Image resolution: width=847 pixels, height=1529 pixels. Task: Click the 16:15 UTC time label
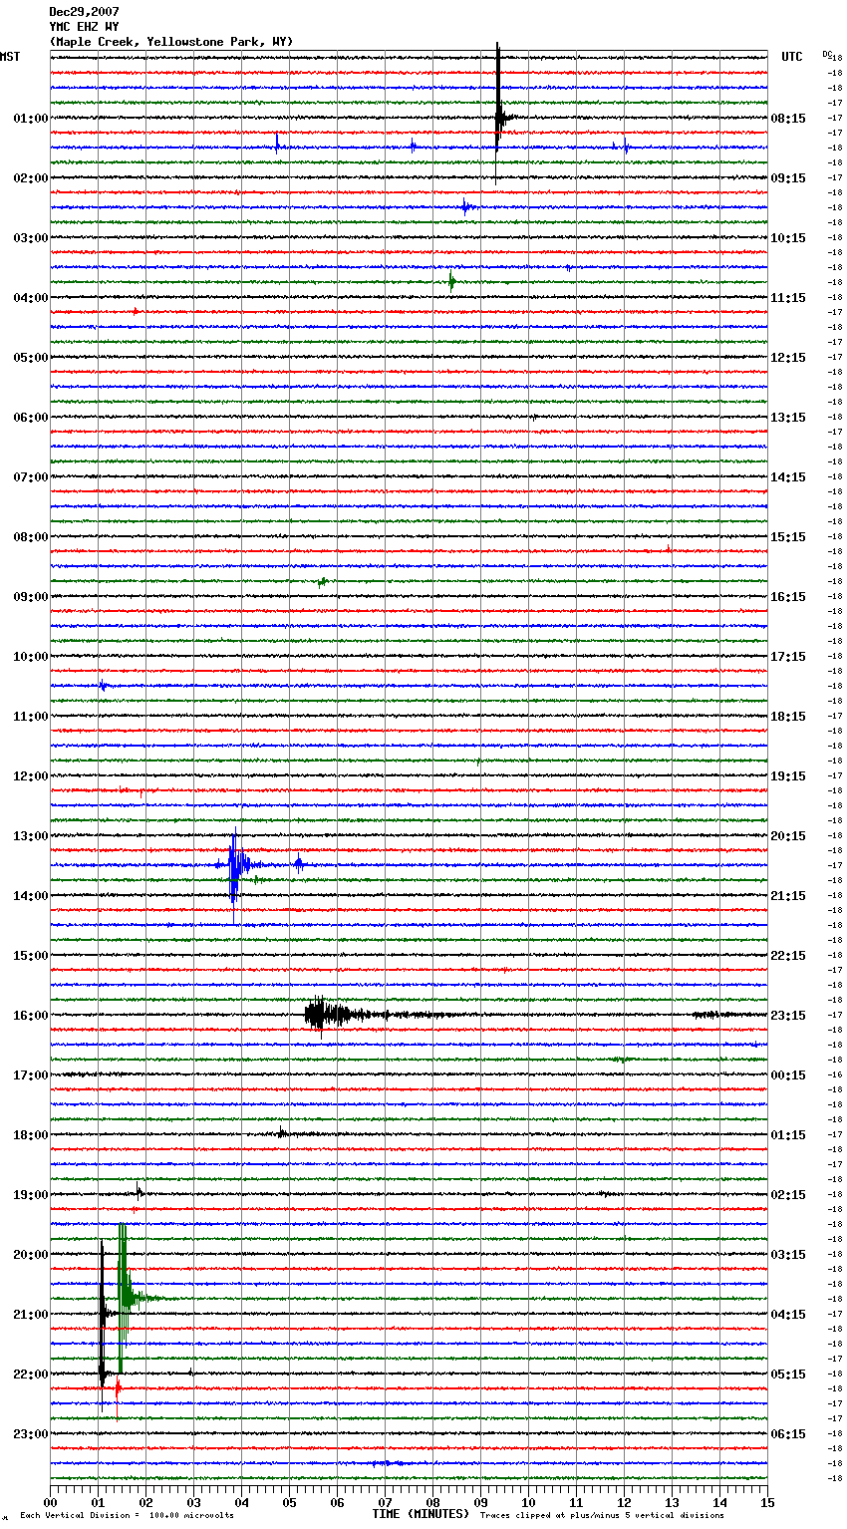pos(788,597)
